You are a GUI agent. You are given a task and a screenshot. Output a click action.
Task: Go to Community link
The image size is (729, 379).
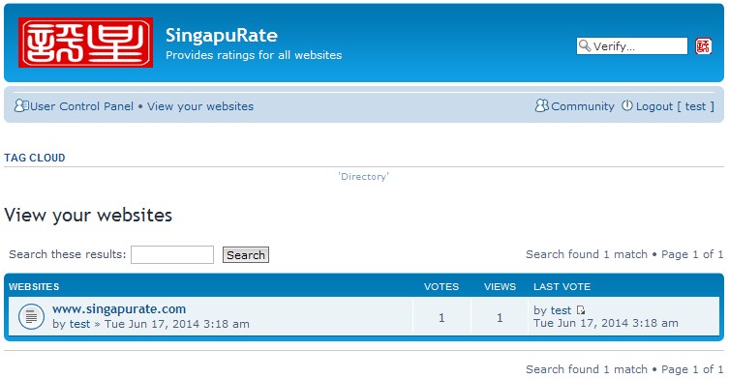[x=583, y=106]
